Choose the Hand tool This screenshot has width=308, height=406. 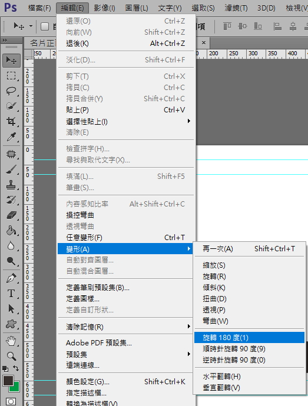(x=11, y=341)
